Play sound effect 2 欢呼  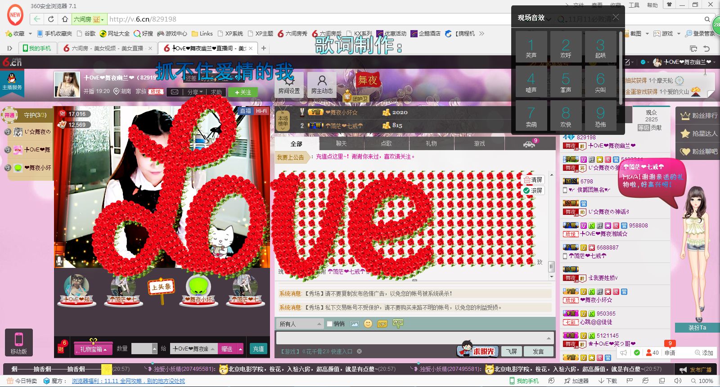point(566,46)
